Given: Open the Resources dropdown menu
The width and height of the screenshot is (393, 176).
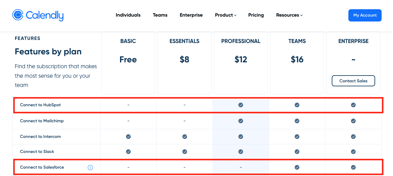Looking at the screenshot, I should (x=289, y=15).
